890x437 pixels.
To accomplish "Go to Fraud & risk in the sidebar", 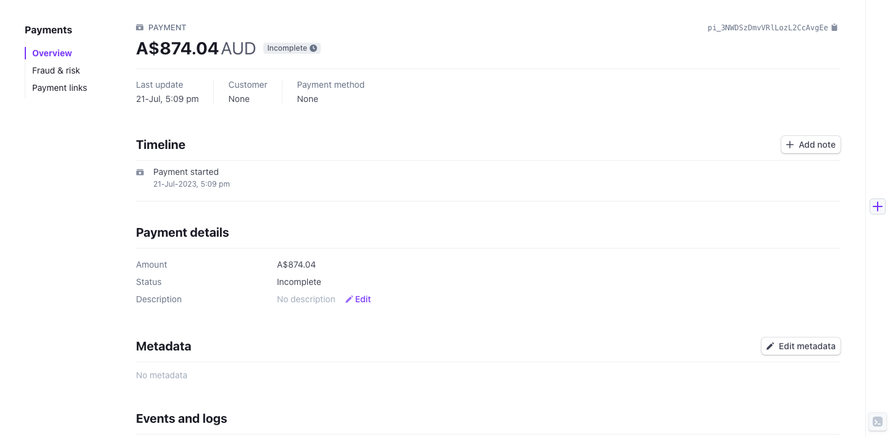I will [x=56, y=70].
